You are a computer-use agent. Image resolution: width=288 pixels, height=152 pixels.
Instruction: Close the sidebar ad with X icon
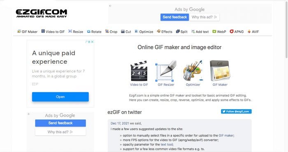click(93, 42)
